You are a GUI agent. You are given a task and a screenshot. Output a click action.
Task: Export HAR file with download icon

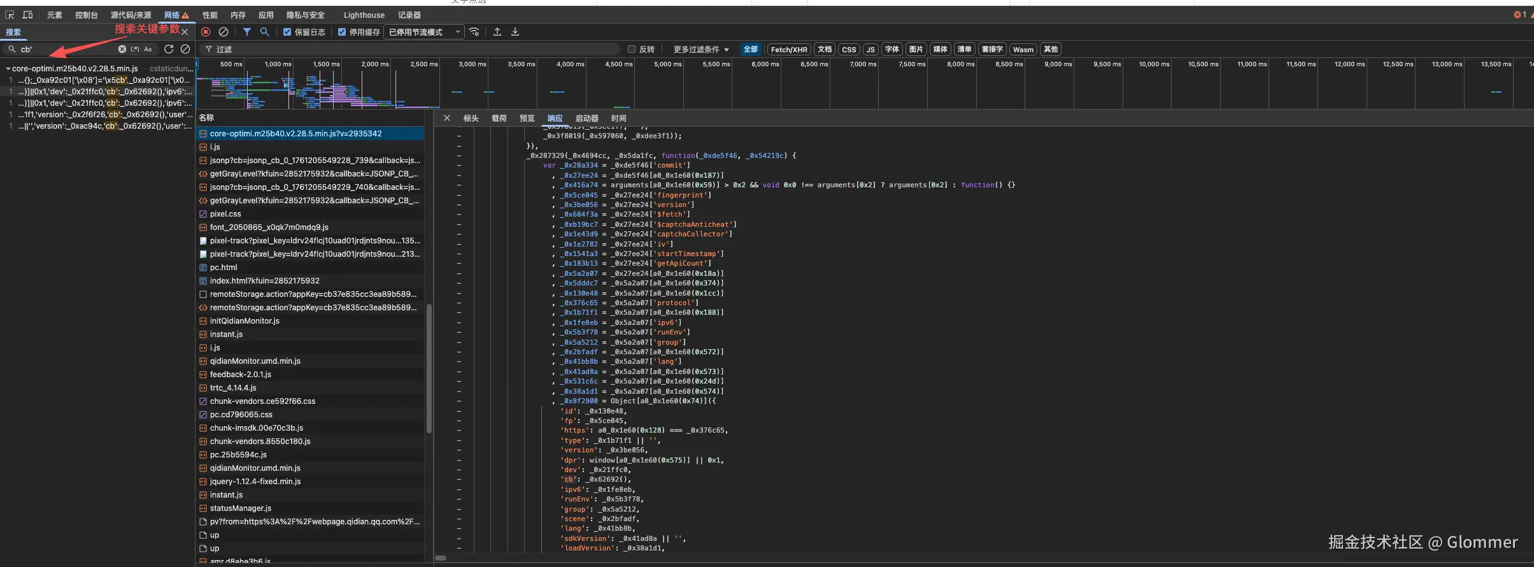click(x=515, y=32)
